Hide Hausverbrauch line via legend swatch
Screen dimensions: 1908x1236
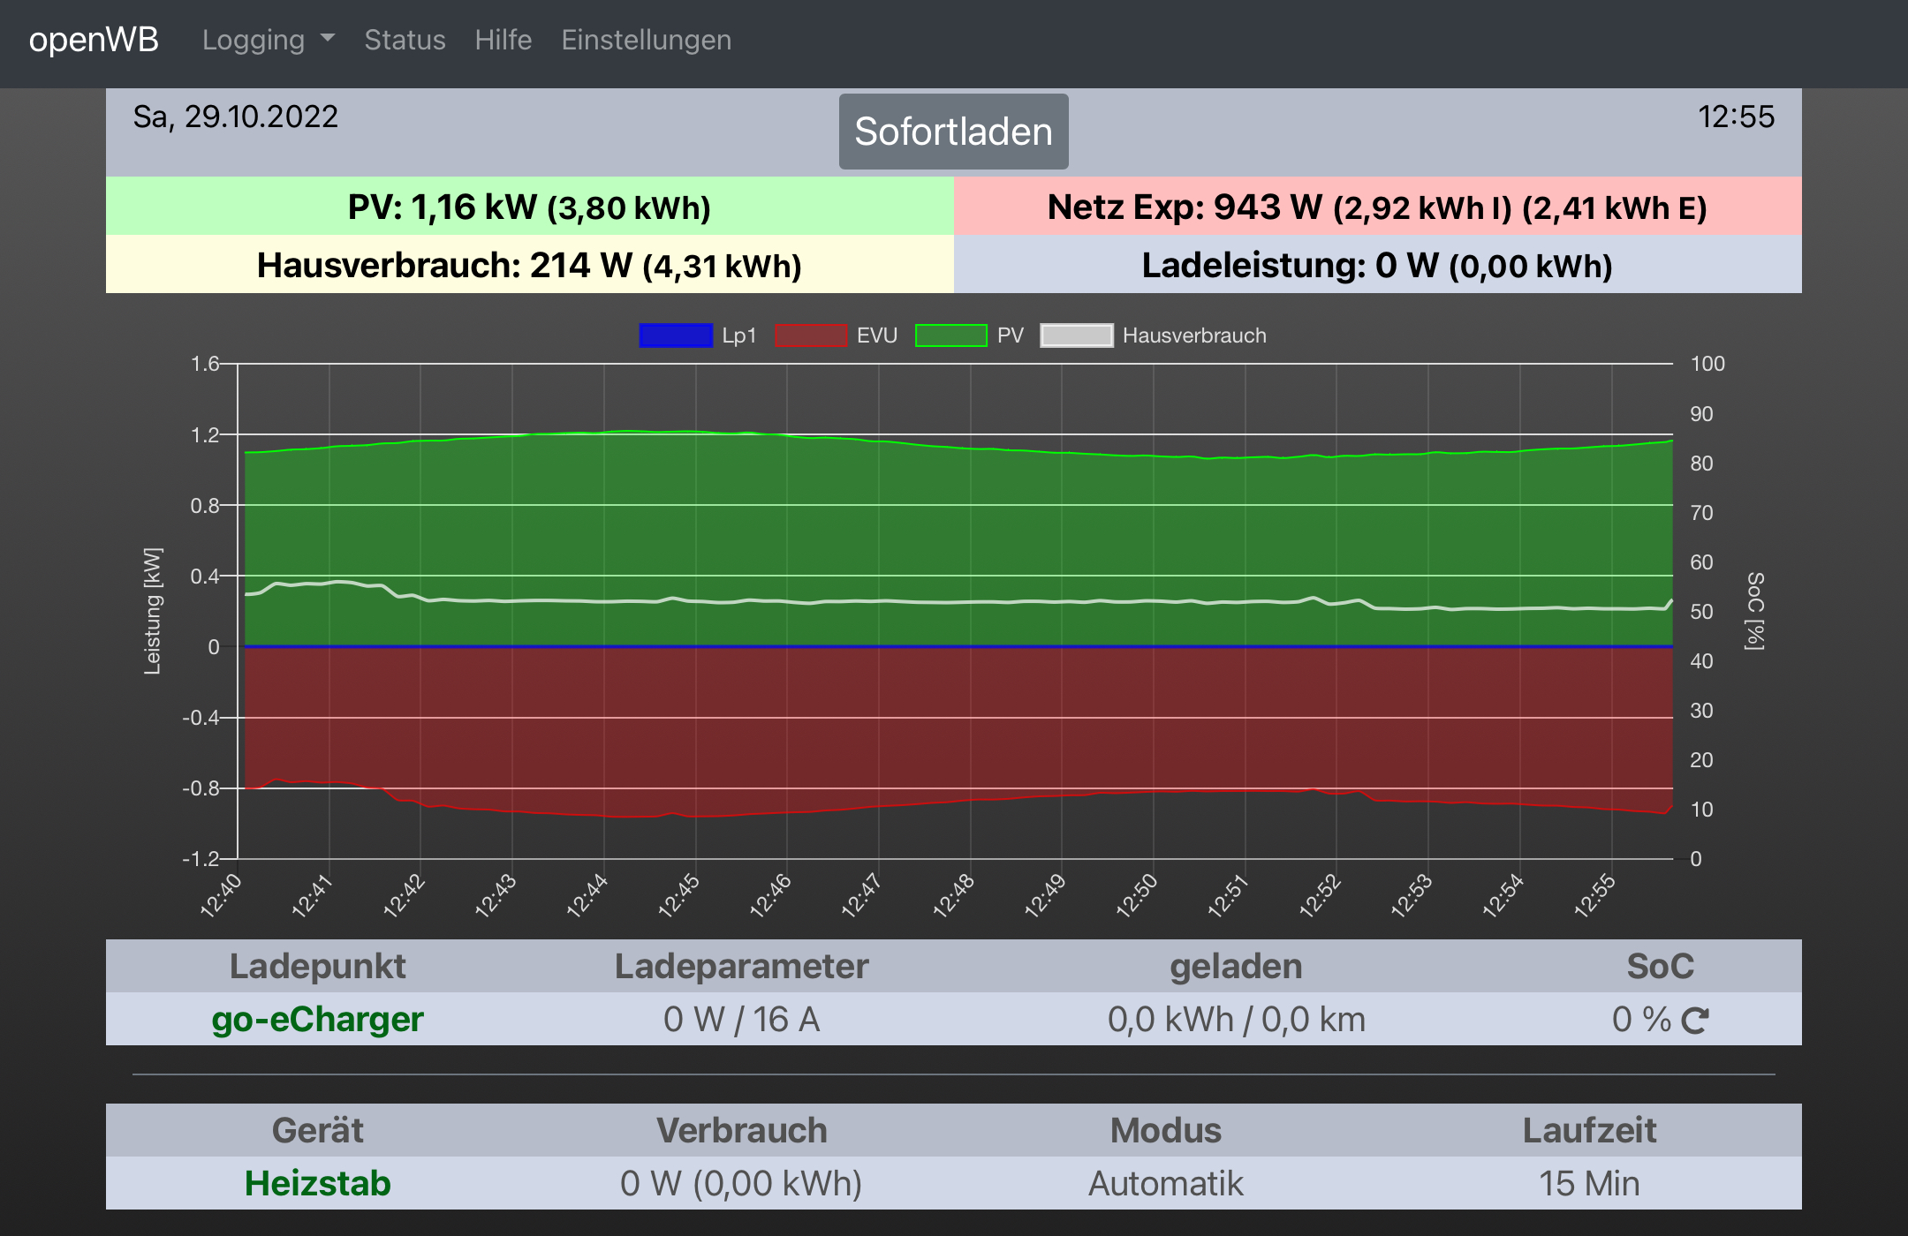click(x=1076, y=335)
